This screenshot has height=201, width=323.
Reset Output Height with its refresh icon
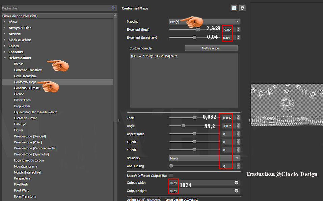[236, 191]
